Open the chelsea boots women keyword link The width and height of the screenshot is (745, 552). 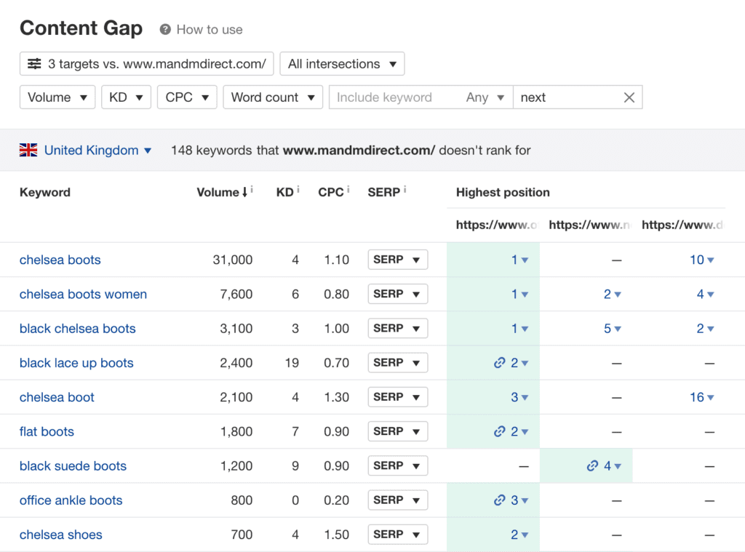pyautogui.click(x=83, y=294)
